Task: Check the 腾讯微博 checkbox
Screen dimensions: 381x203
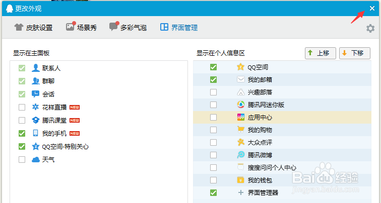Action: click(213, 155)
